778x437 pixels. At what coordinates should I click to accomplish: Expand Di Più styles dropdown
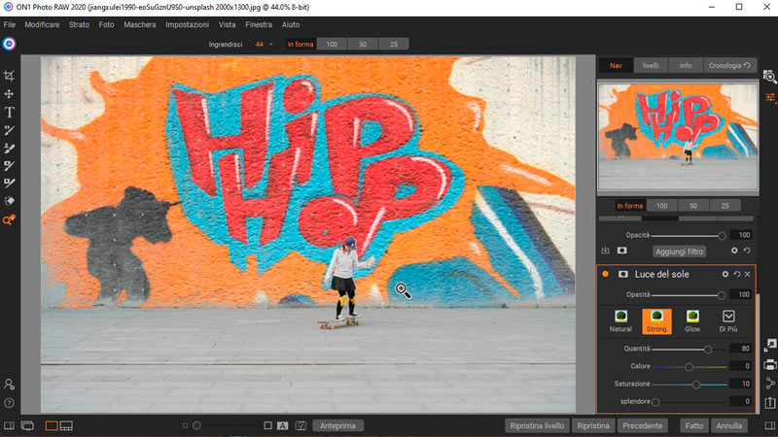point(728,321)
